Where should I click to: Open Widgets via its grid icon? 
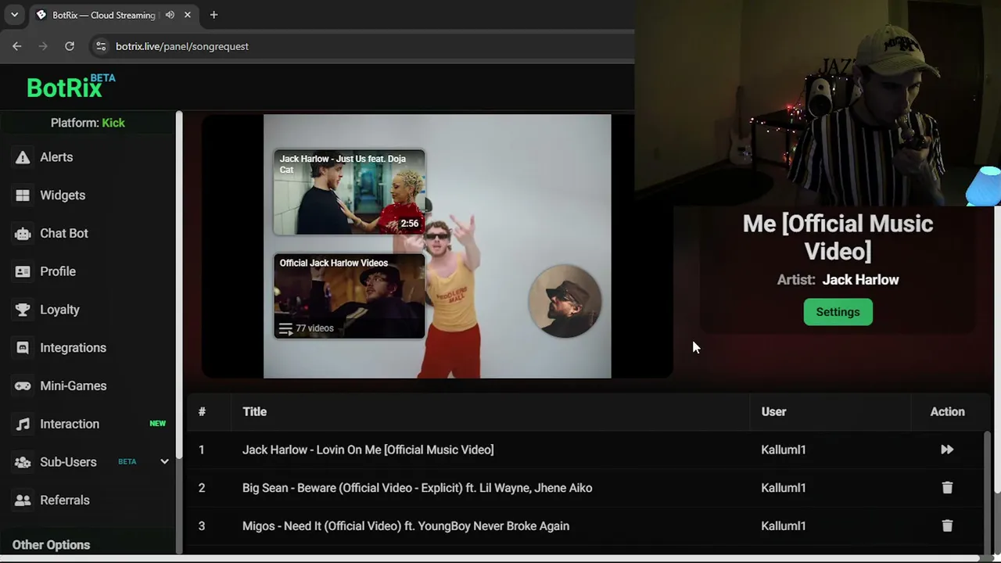(23, 195)
